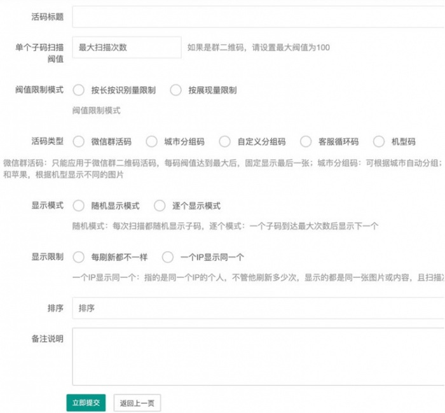The image size is (445, 413).
Task: Click the 随机模式 description text
Action: [x=225, y=226]
